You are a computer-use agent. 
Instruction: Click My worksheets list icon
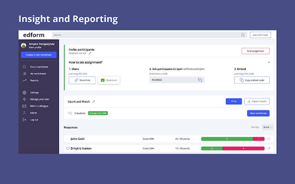coord(24,74)
